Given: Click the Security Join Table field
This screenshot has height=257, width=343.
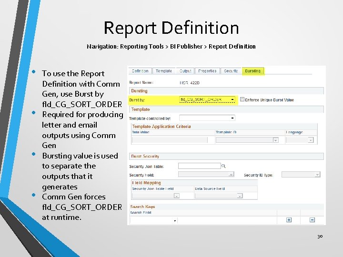Looking at the screenshot, I should click(x=200, y=166).
